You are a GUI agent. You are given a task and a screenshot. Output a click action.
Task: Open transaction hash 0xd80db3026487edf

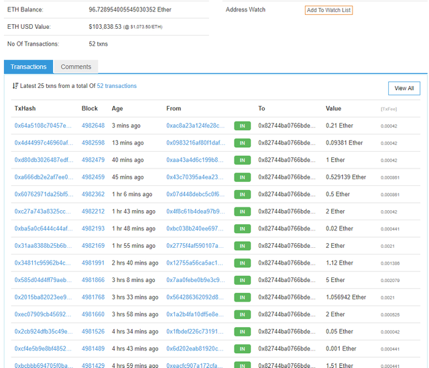[x=44, y=160]
